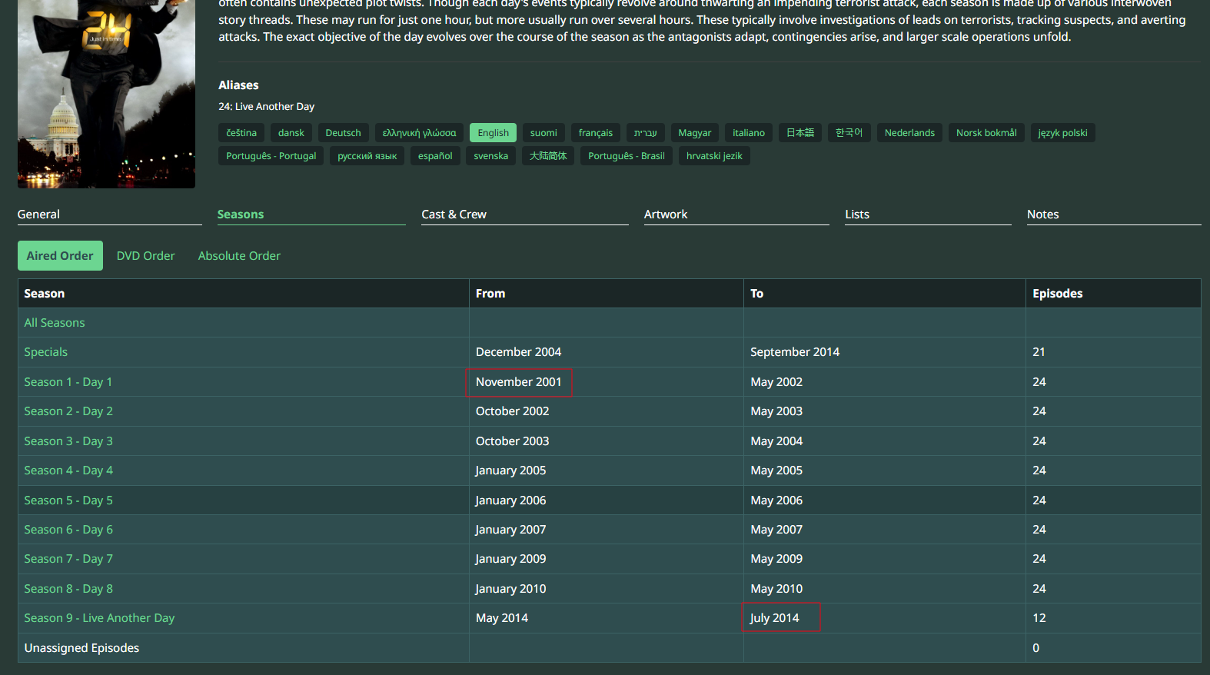This screenshot has height=675, width=1210.
Task: Pick the Português - Brasil language
Action: point(626,156)
